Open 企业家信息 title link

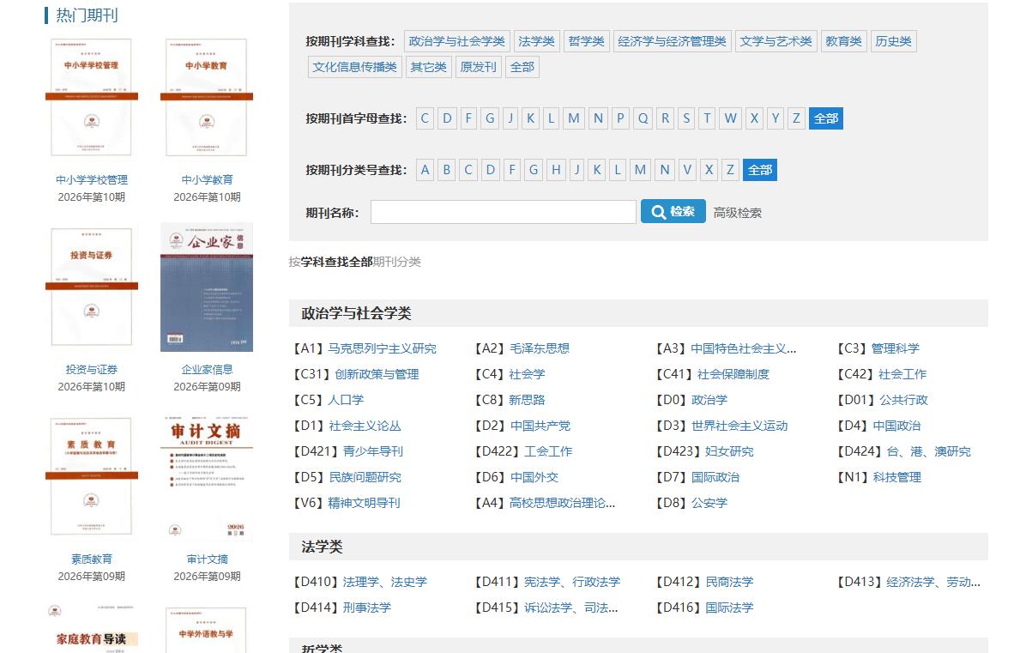(207, 370)
